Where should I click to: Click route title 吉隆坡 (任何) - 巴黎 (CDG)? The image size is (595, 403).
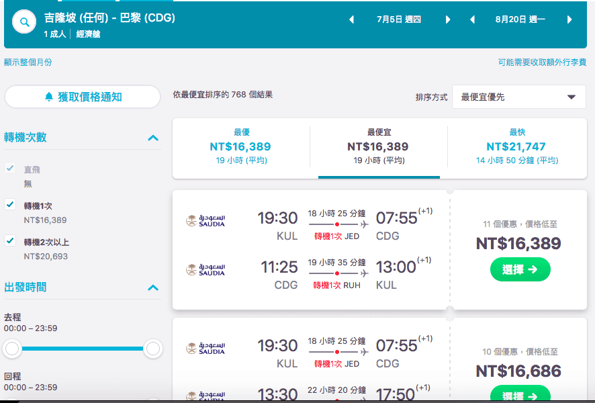(x=109, y=18)
